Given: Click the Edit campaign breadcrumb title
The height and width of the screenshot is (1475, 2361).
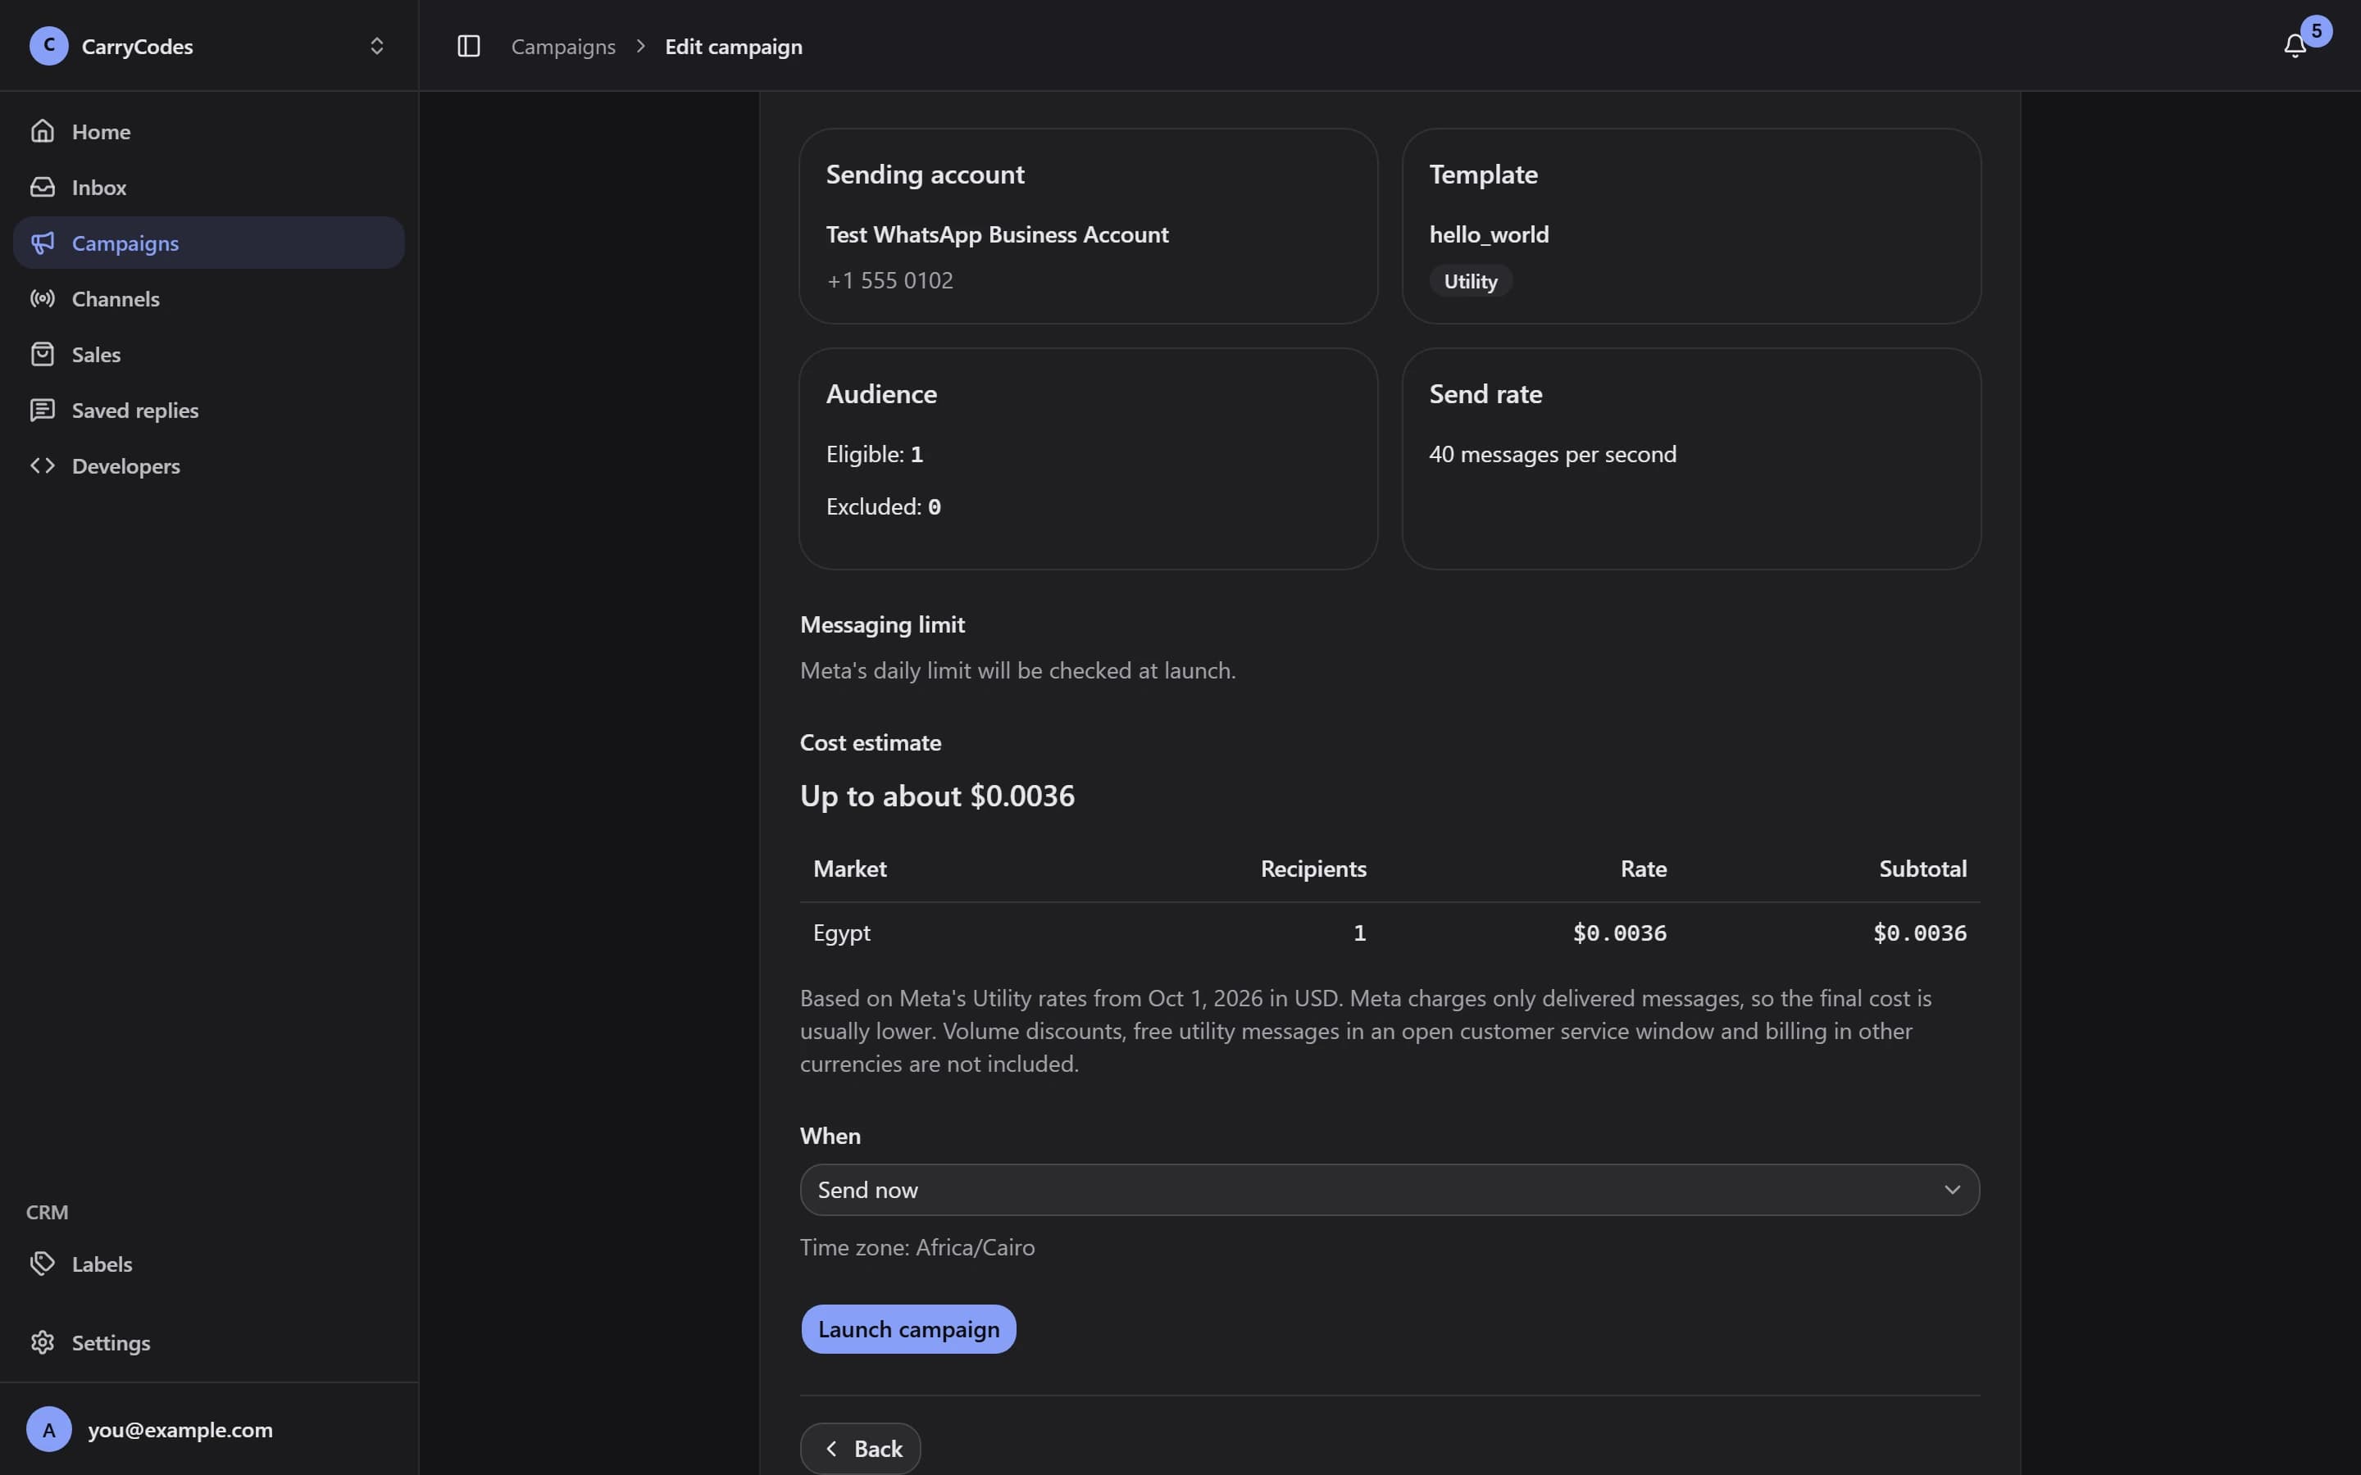Looking at the screenshot, I should [734, 46].
